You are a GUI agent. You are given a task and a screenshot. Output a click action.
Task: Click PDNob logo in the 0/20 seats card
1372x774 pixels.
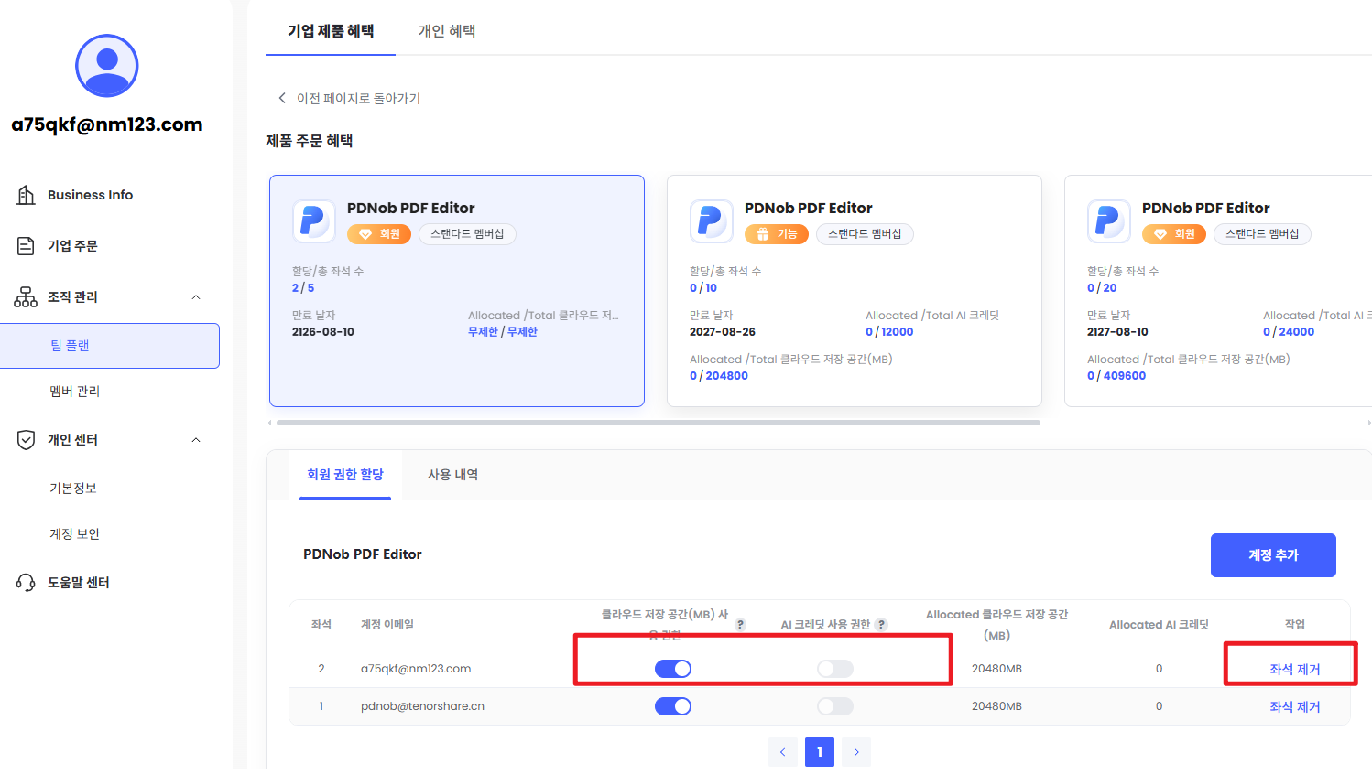[x=1109, y=221]
